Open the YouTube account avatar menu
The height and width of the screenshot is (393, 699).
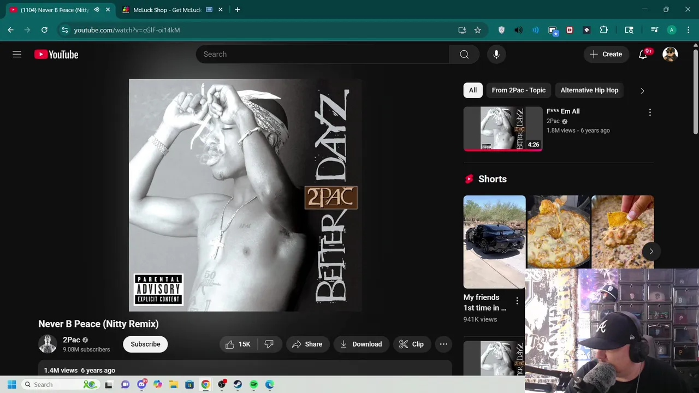pos(670,54)
